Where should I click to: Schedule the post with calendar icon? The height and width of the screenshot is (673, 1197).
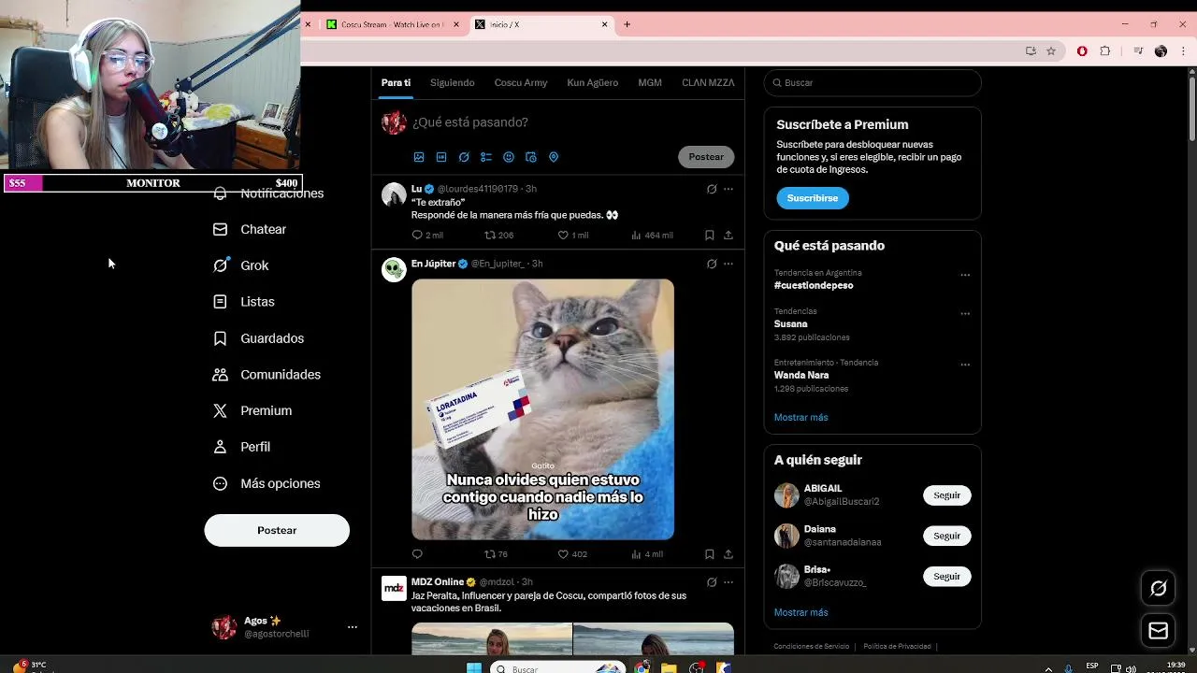click(531, 157)
